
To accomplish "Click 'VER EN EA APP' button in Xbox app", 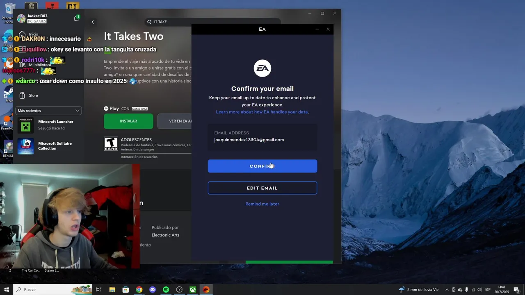I will (175, 121).
